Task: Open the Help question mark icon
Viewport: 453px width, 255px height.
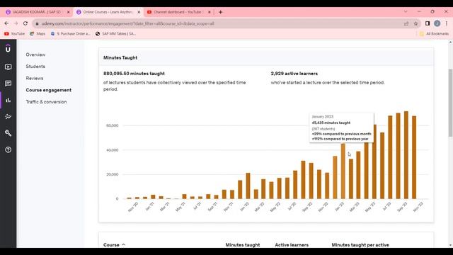Action: (8, 149)
